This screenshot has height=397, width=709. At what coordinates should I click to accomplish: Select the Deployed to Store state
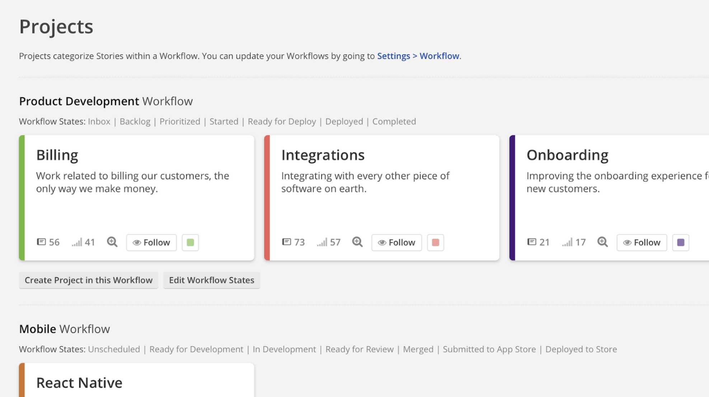click(x=581, y=349)
